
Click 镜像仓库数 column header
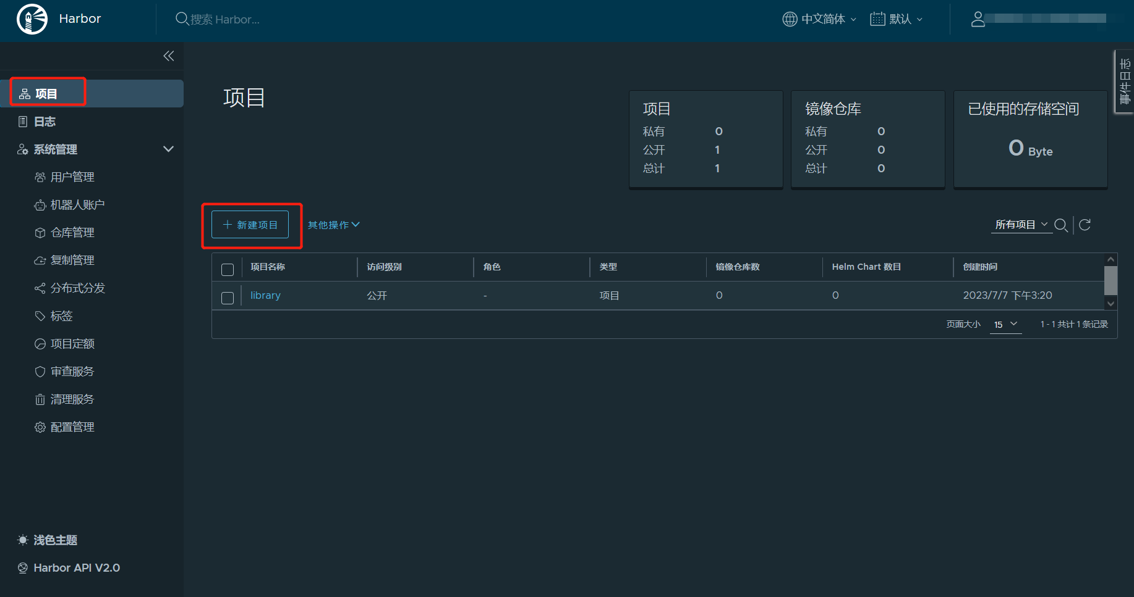738,267
